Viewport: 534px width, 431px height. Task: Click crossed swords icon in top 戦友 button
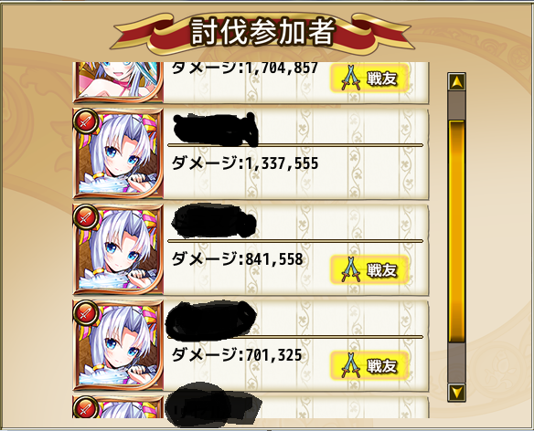coord(351,79)
